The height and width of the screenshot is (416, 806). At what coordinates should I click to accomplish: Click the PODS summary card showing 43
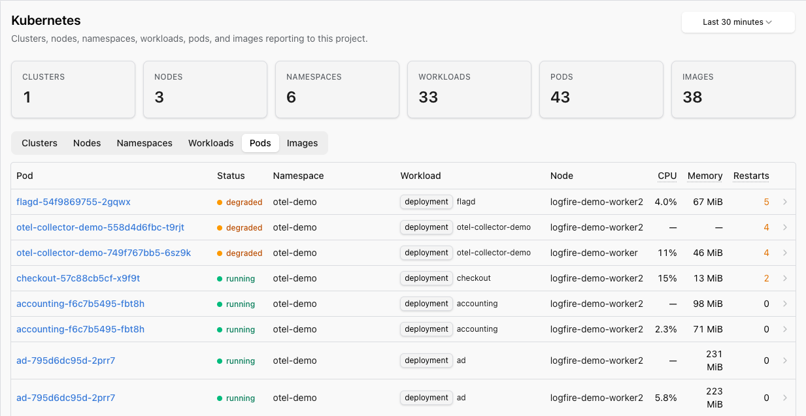click(x=601, y=89)
